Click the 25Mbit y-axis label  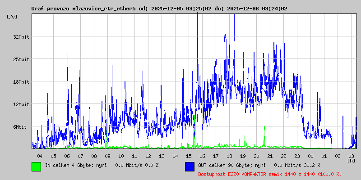pos(21,59)
